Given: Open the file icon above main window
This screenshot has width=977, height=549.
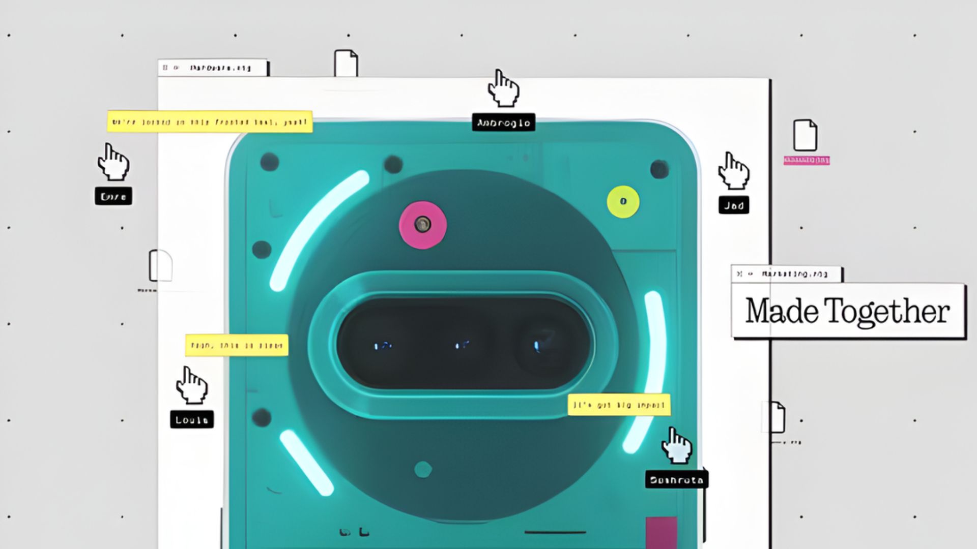Looking at the screenshot, I should [x=346, y=64].
